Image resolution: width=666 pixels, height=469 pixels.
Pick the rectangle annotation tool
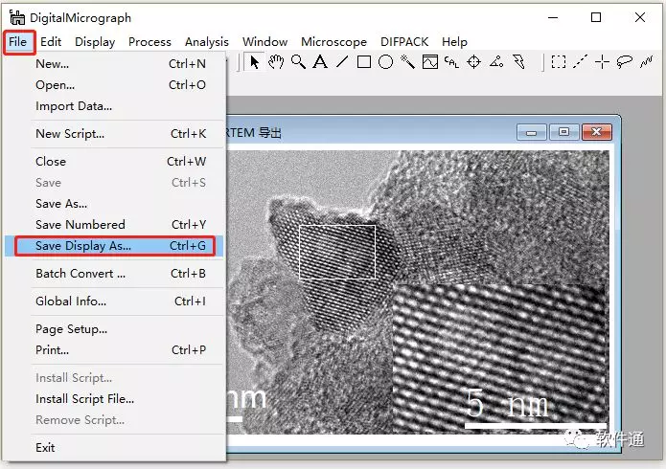pos(364,62)
